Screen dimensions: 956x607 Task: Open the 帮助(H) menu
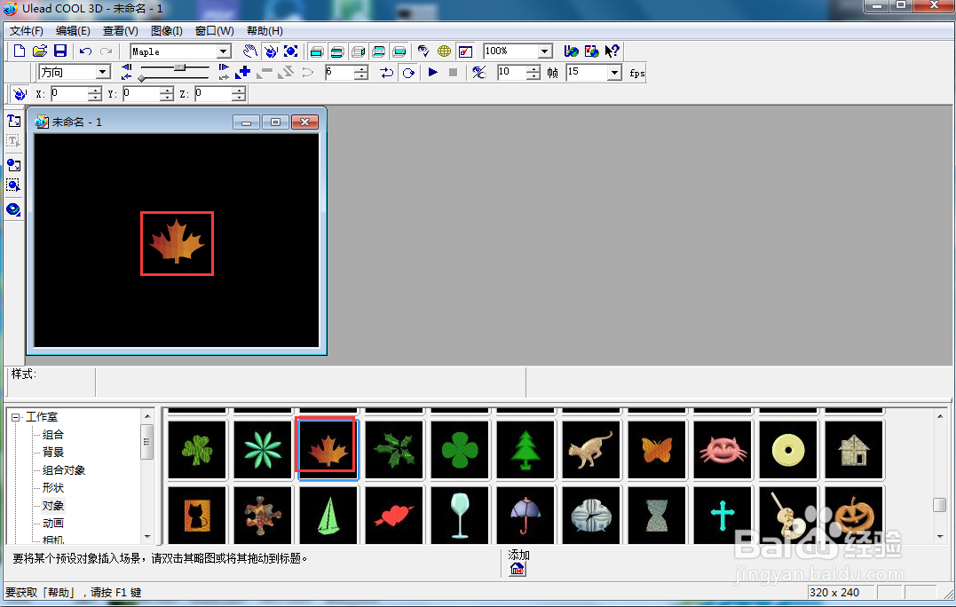264,31
